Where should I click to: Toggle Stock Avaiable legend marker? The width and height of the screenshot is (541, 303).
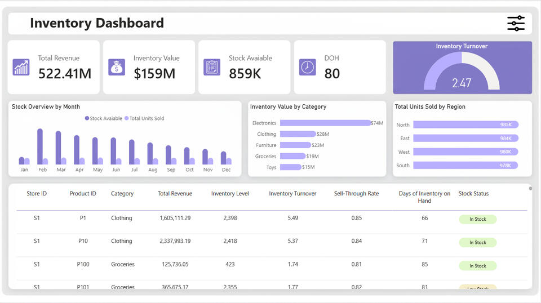tap(87, 118)
